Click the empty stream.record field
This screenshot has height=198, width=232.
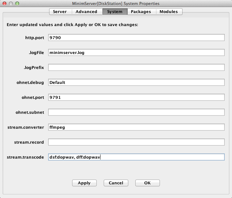tap(136, 142)
